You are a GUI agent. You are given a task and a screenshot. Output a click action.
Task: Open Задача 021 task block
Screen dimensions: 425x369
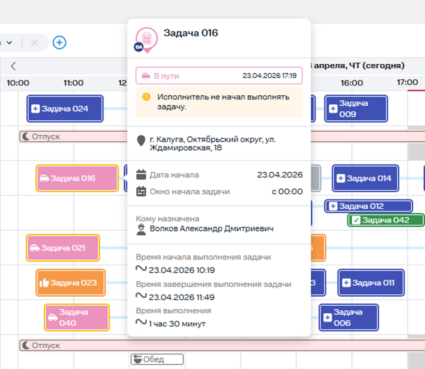[x=63, y=248]
